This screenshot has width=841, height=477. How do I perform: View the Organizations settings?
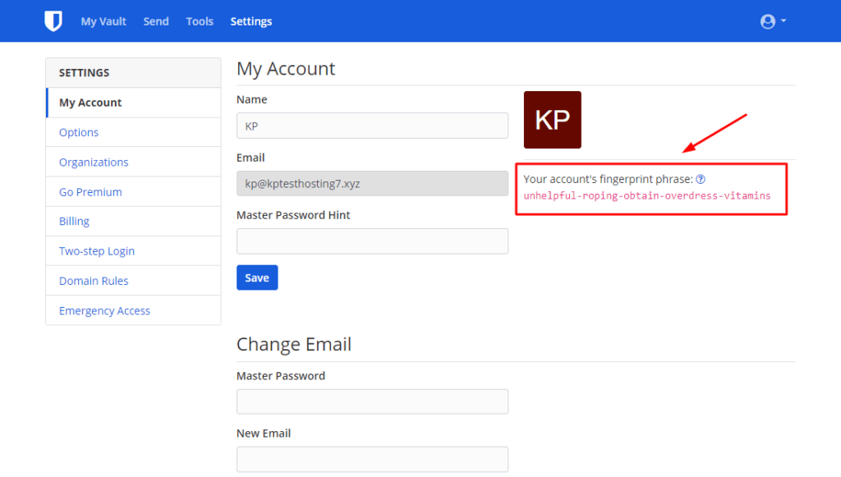pos(94,162)
